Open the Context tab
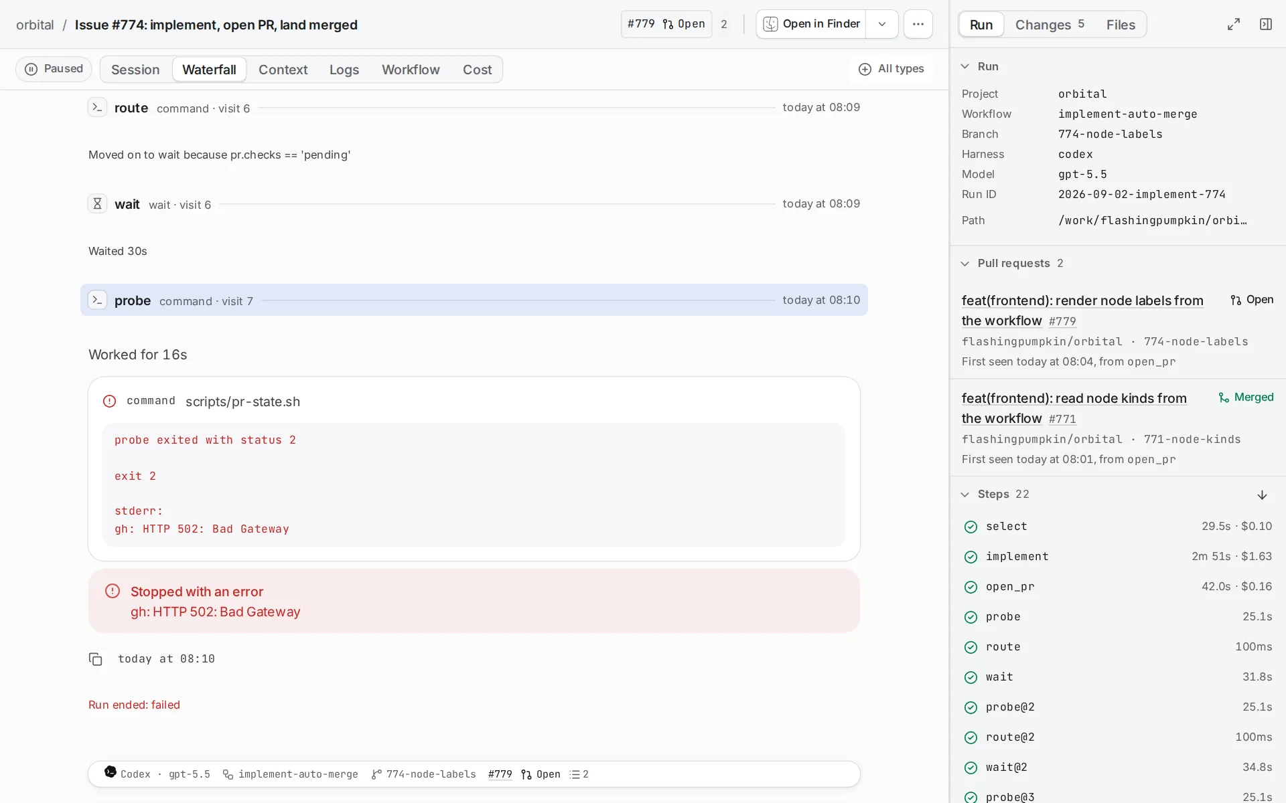The height and width of the screenshot is (803, 1286). coord(283,70)
